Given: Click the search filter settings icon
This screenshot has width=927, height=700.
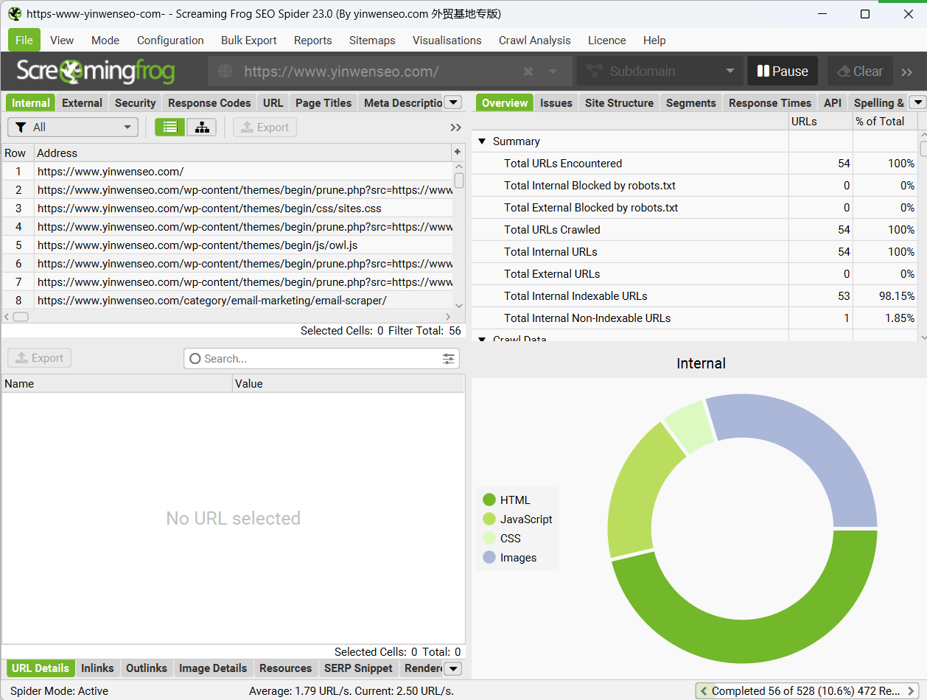Looking at the screenshot, I should coord(449,359).
